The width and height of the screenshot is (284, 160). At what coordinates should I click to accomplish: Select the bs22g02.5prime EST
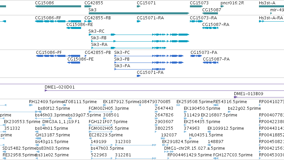[x=229, y=112]
